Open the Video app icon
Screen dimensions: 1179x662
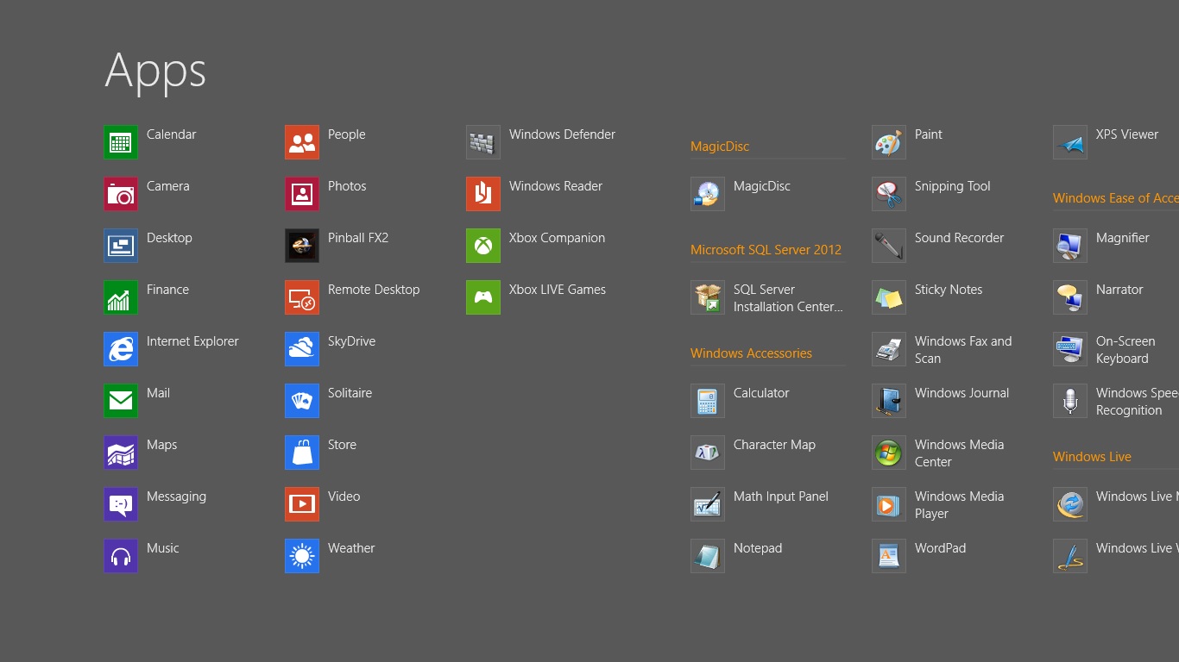tap(302, 504)
